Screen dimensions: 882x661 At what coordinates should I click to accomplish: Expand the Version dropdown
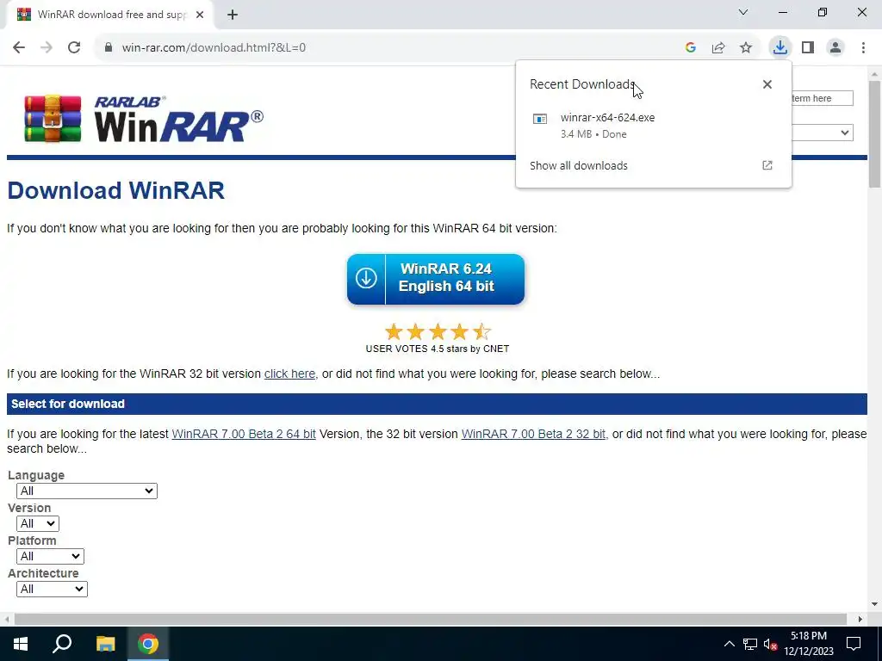(38, 523)
